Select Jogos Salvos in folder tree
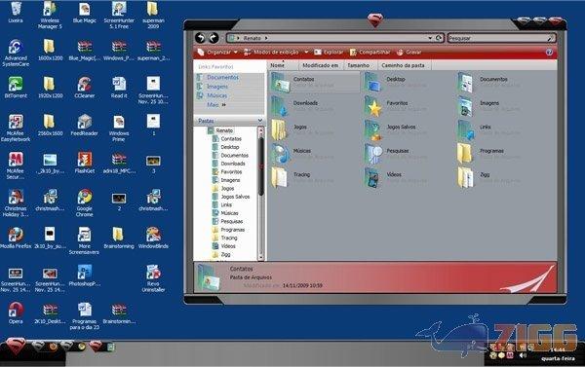 pyautogui.click(x=235, y=197)
